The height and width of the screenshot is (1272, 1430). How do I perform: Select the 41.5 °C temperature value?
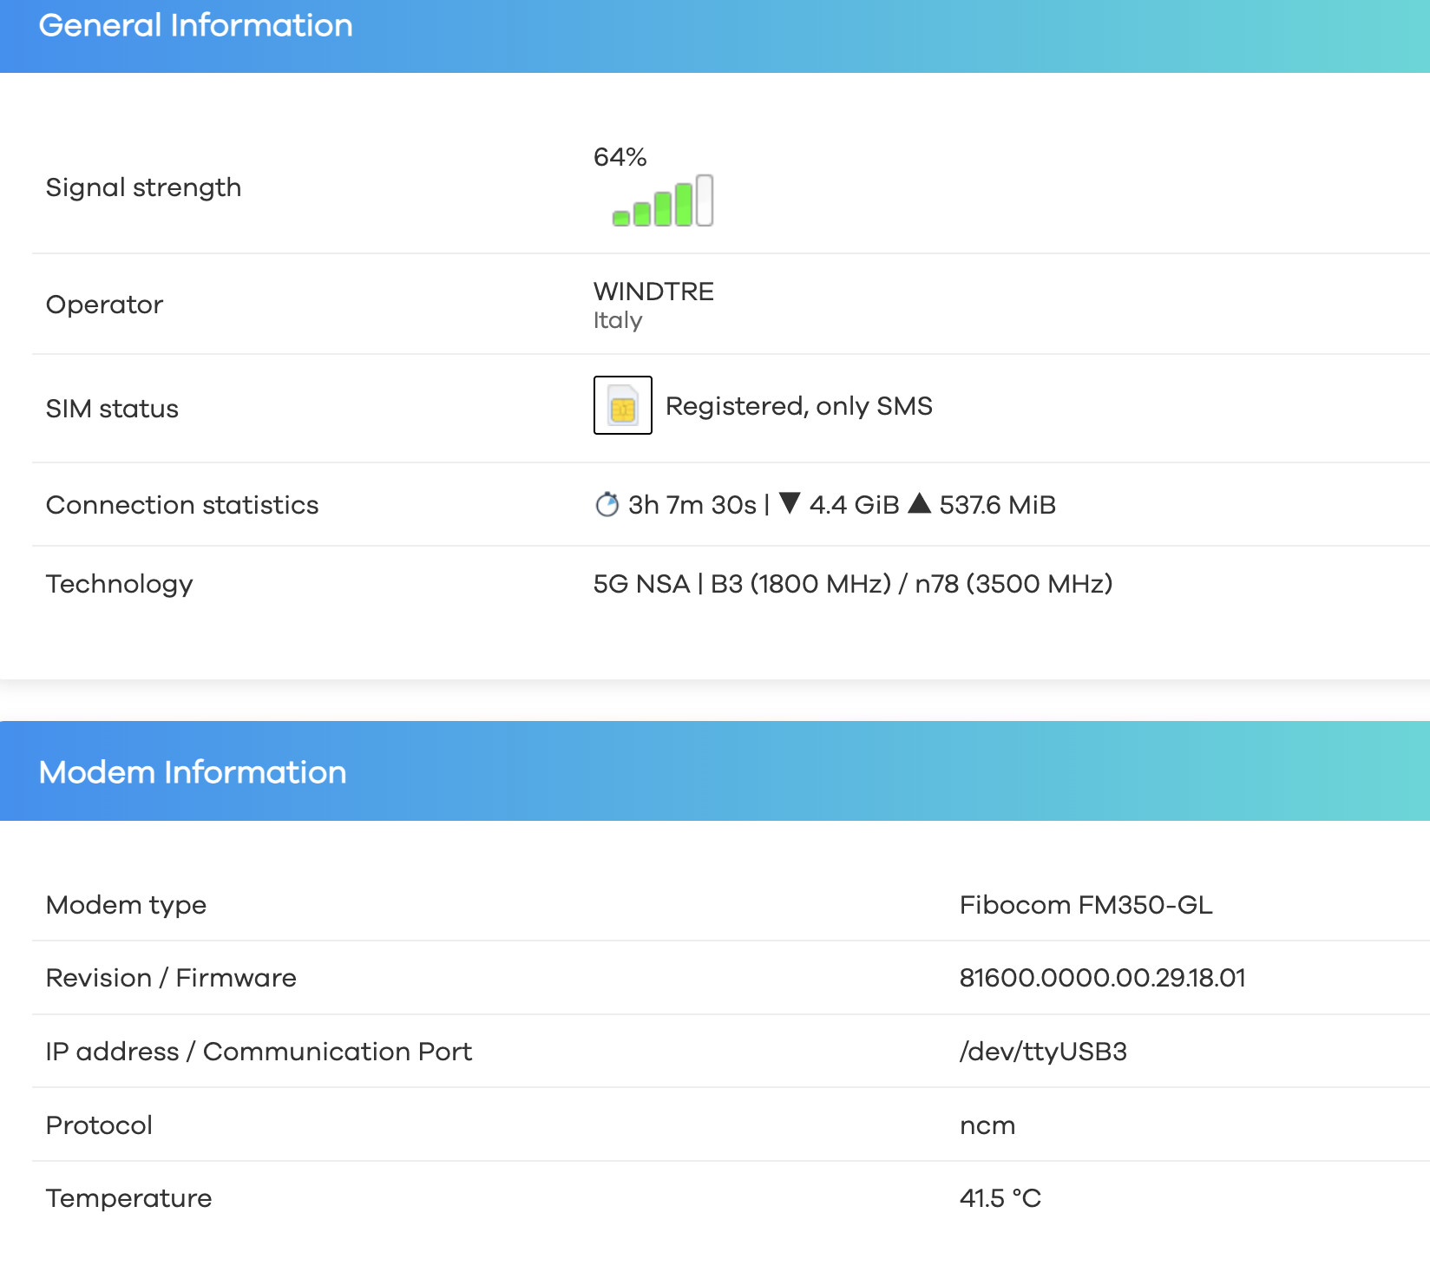[1000, 1198]
